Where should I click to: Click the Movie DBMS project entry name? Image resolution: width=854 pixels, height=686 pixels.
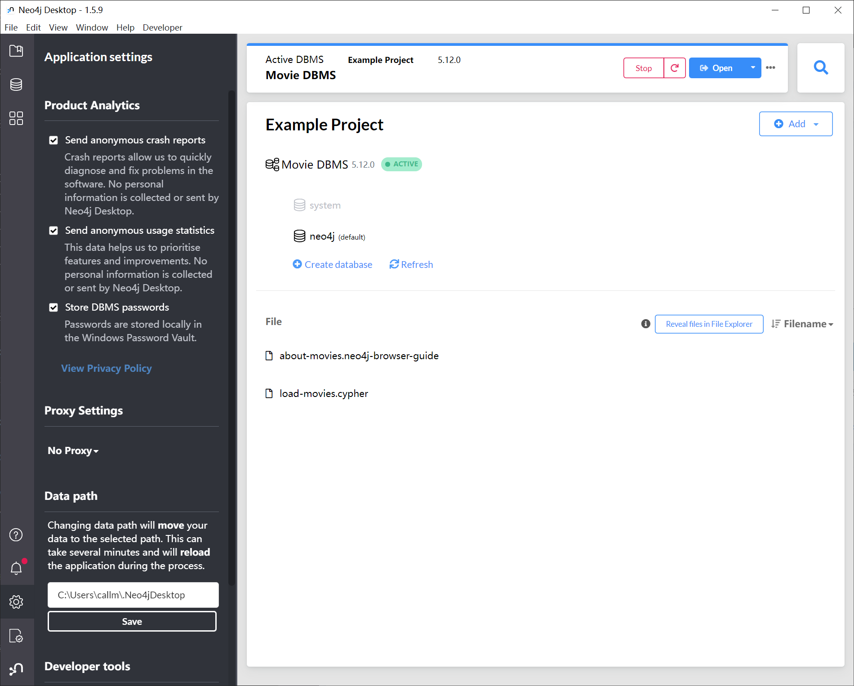[x=315, y=165]
